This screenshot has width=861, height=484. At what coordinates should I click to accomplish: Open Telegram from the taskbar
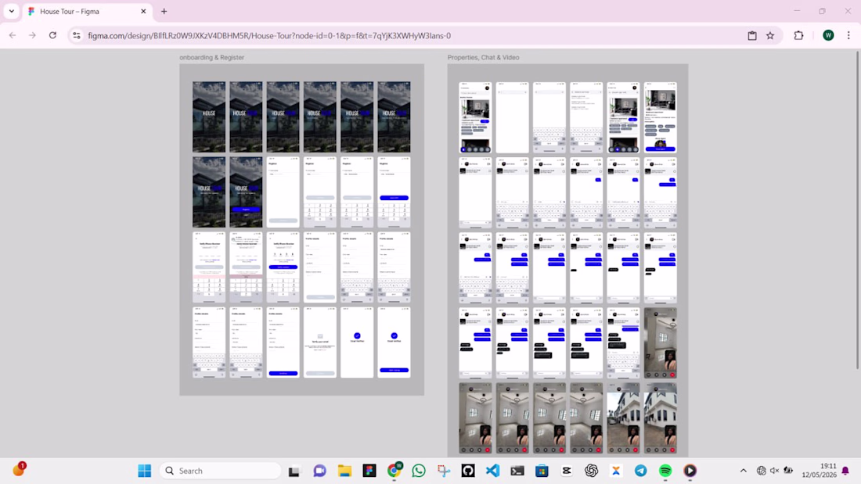641,471
